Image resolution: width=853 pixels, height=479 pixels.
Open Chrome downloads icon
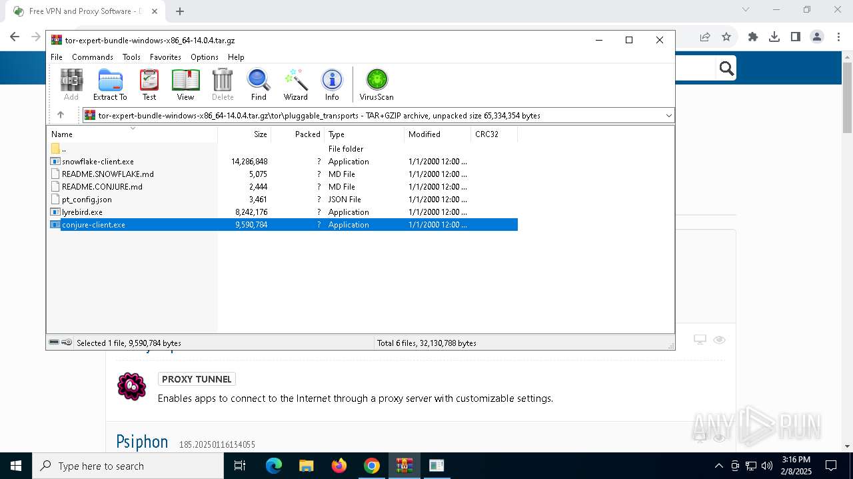click(x=774, y=37)
